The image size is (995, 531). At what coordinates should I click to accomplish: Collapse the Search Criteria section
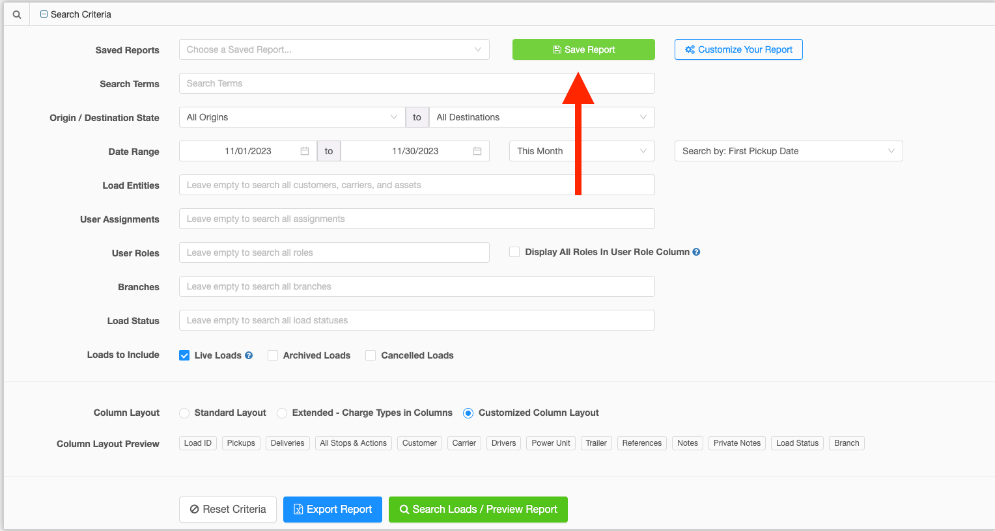coord(44,14)
